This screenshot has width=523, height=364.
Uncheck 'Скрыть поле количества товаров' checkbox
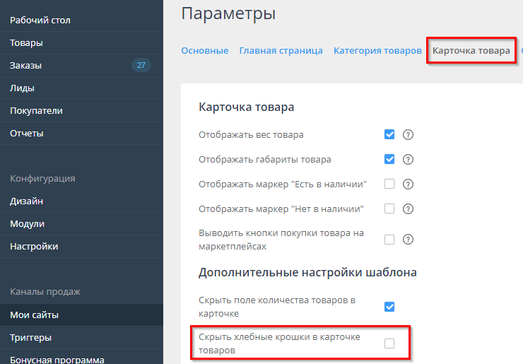coord(389,307)
